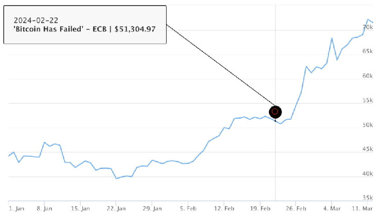383x220 pixels.
Task: Click the '29. Jan' x-axis label
Action: [x=153, y=209]
